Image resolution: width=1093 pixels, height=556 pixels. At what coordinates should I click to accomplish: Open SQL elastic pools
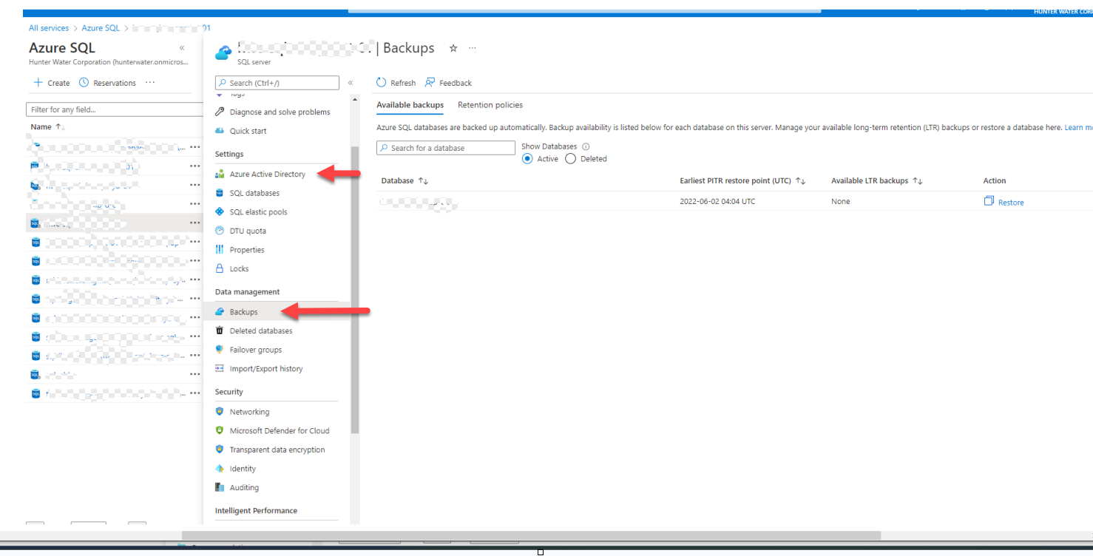258,212
